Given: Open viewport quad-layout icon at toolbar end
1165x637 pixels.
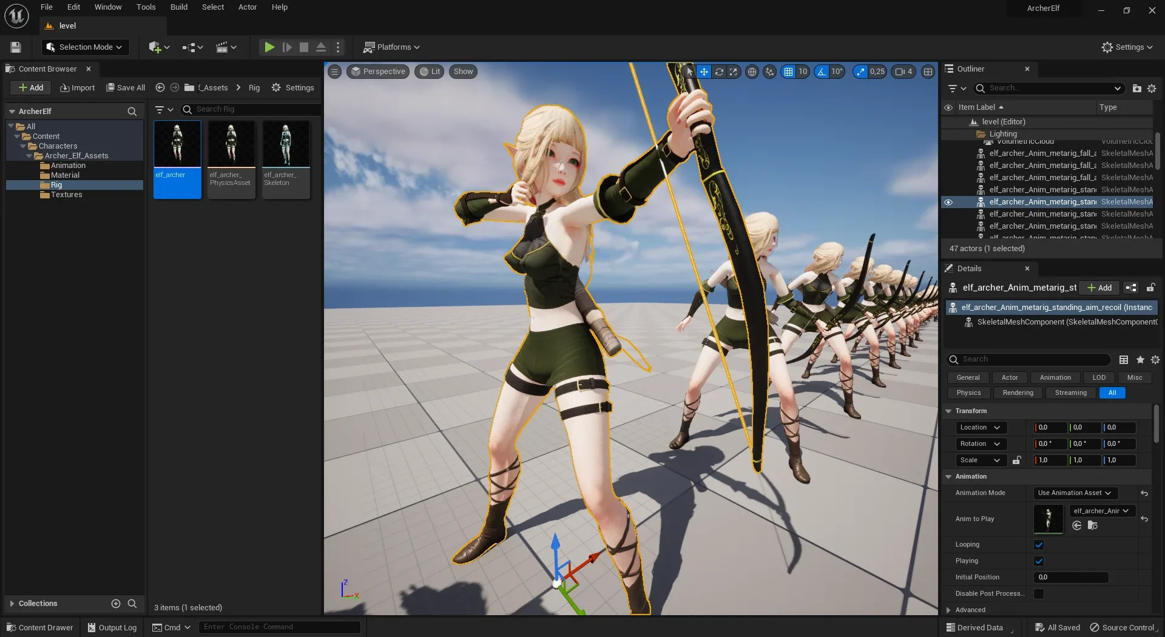Looking at the screenshot, I should [928, 72].
